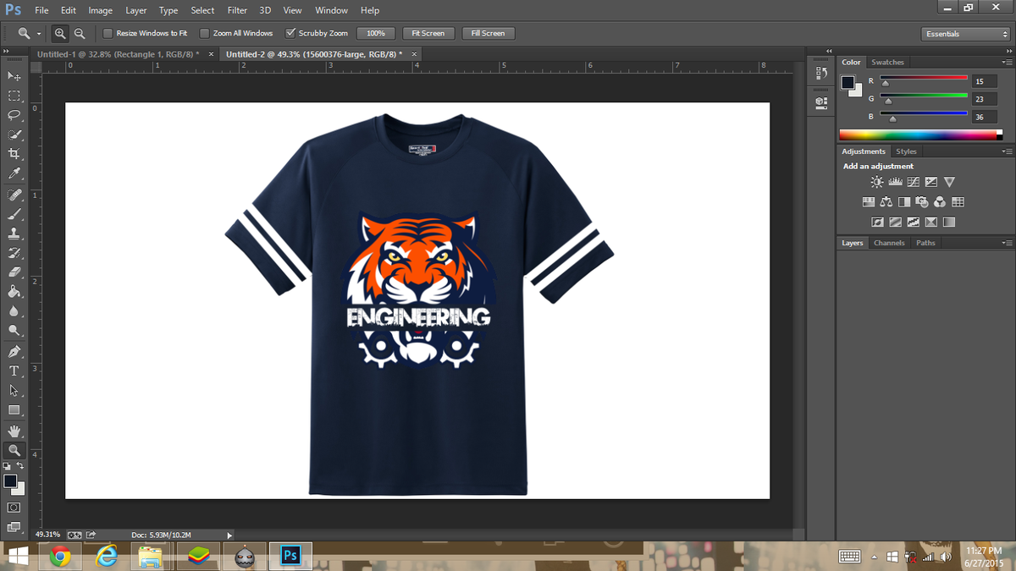Add a Levels adjustment
1016x571 pixels.
point(895,182)
